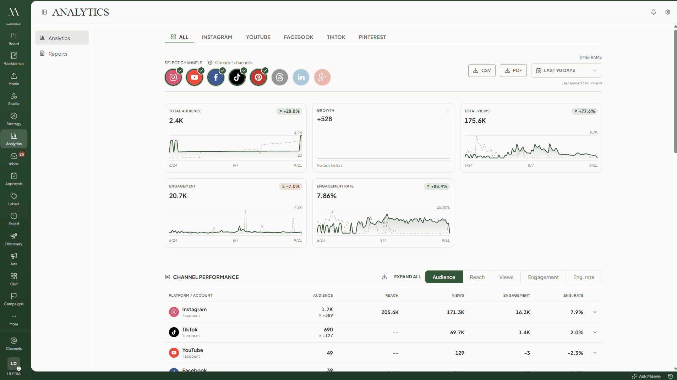Open Ads megaphone icon
677x380 pixels.
tap(14, 259)
